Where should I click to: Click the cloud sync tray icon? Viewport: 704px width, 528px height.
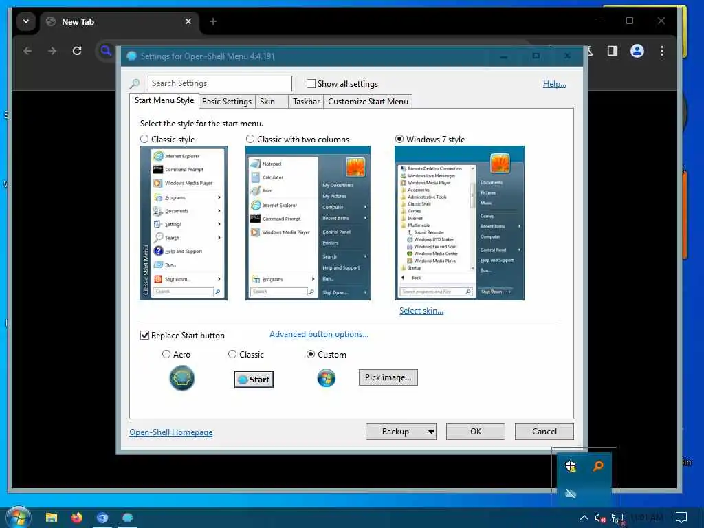571,494
